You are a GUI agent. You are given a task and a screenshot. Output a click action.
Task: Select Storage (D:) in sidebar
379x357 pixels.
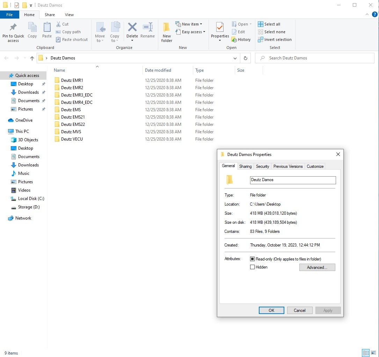point(29,207)
